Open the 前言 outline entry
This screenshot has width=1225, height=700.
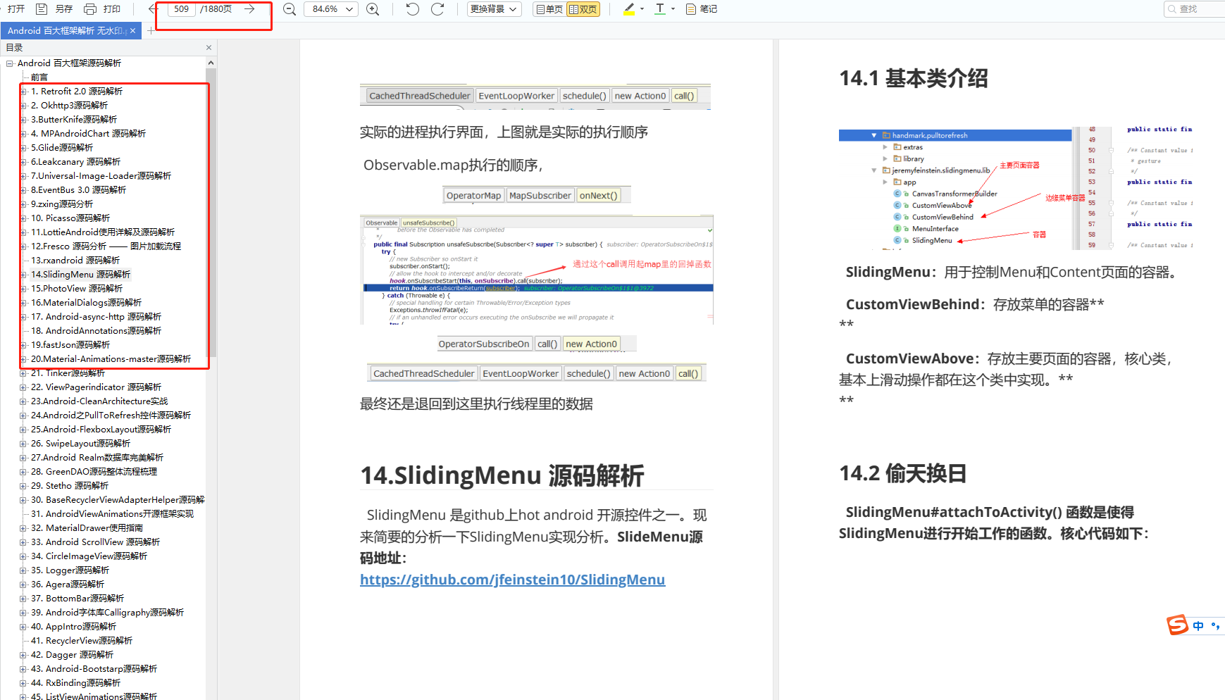click(39, 77)
